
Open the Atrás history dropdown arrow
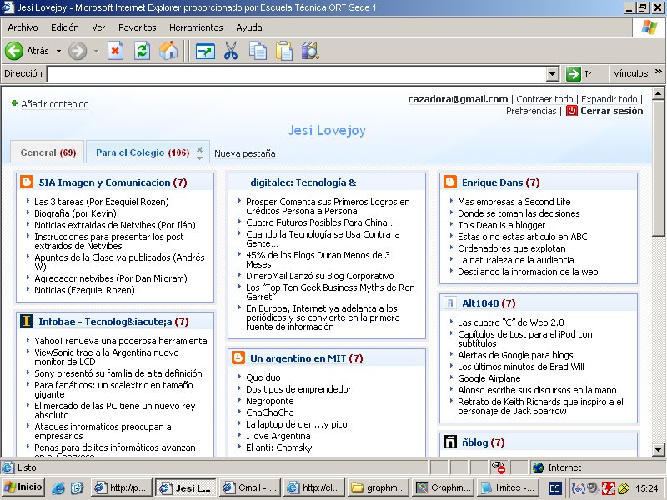[x=58, y=51]
